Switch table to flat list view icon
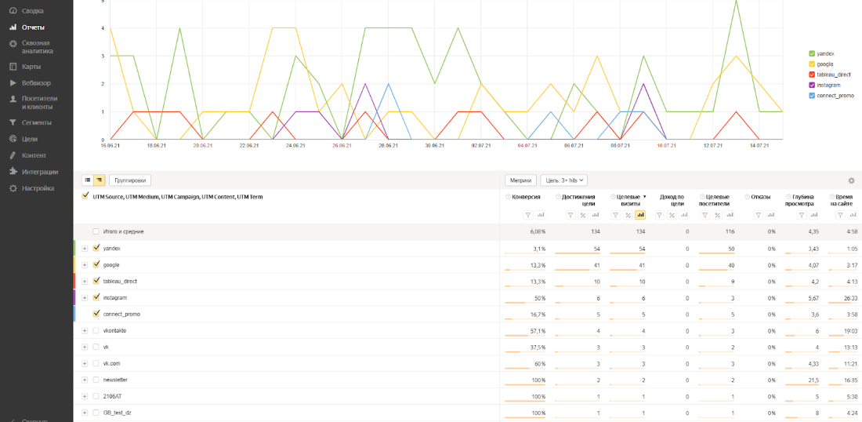862x422 pixels. pyautogui.click(x=88, y=180)
